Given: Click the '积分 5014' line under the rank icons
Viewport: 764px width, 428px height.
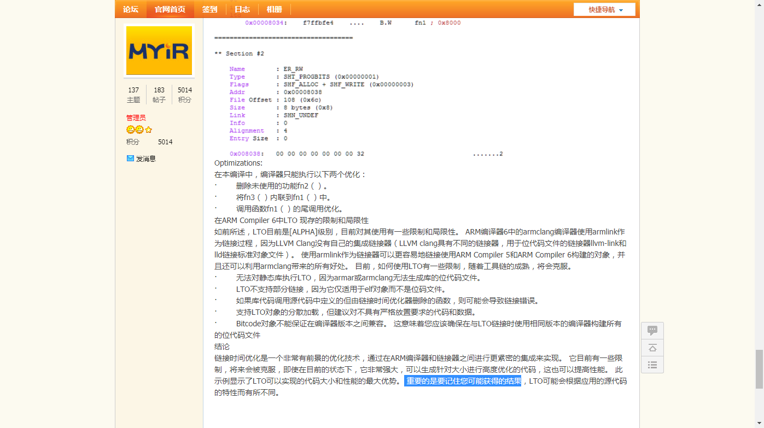Looking at the screenshot, I should coord(149,142).
